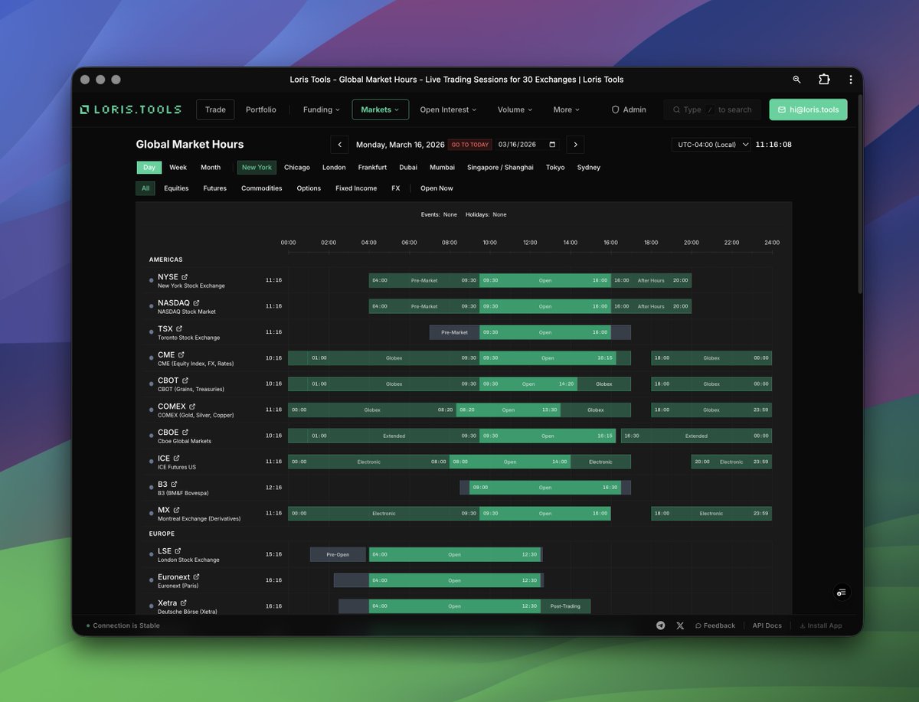
Task: Switch to Sydney timezone tab
Action: pos(589,168)
